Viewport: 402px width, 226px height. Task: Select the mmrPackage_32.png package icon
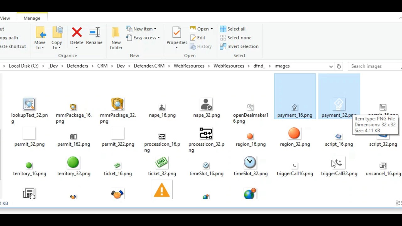coord(117,104)
